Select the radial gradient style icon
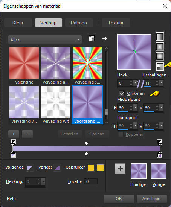 click(x=160, y=66)
